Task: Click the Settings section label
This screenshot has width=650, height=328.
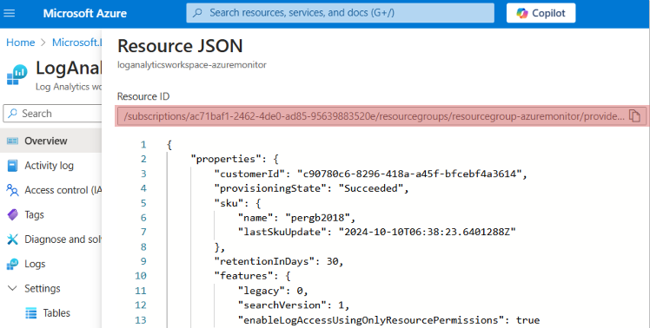Action: click(43, 288)
